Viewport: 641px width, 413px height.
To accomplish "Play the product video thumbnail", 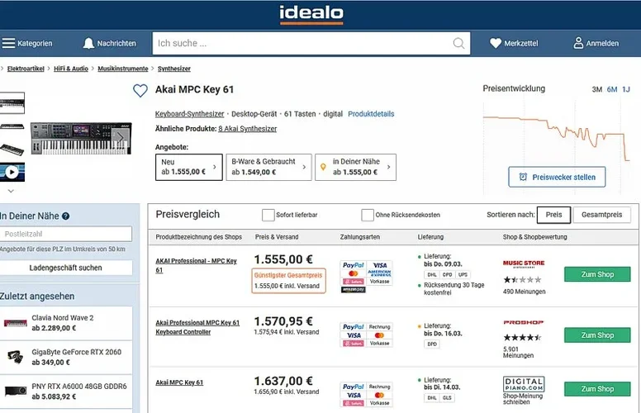I will [x=12, y=173].
